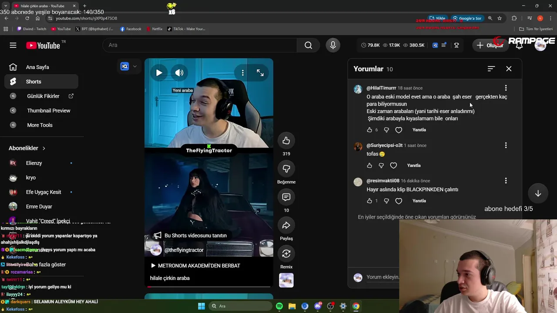This screenshot has height=313, width=557.
Task: Open Efe Uygaç Kesit subscription channel
Action: click(41, 192)
